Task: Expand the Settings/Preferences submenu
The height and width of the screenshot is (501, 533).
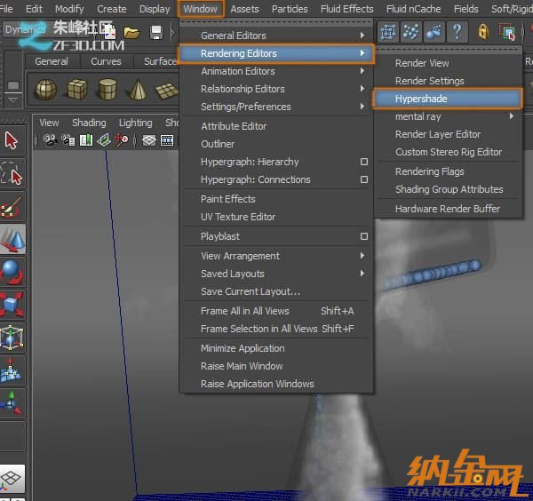Action: [276, 107]
